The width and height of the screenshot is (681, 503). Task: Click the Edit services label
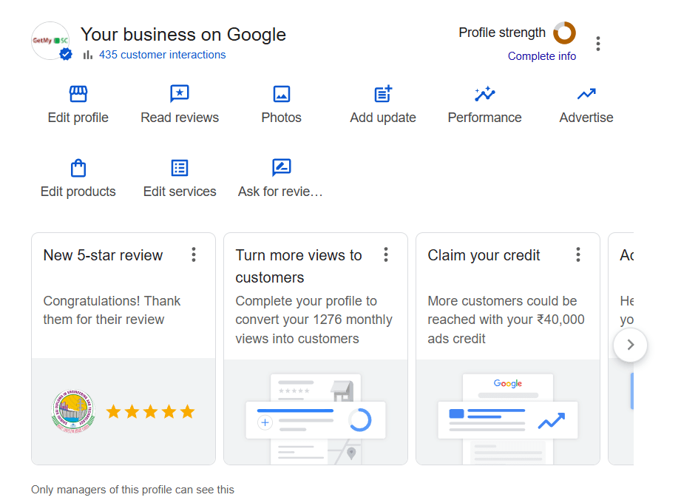pyautogui.click(x=180, y=192)
